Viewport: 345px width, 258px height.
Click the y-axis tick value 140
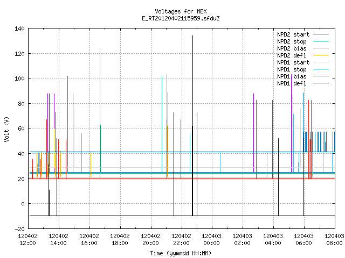19,28
